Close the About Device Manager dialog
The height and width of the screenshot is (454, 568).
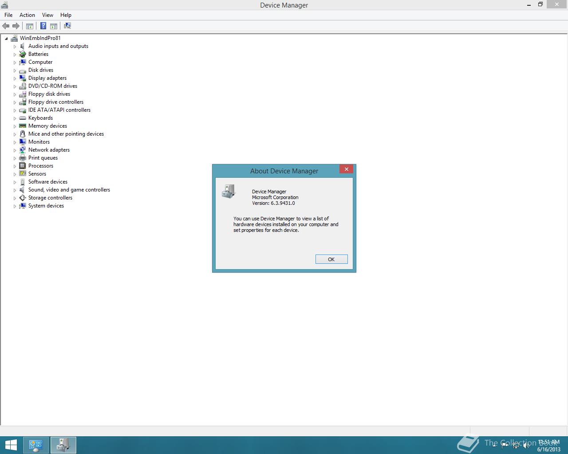click(347, 169)
